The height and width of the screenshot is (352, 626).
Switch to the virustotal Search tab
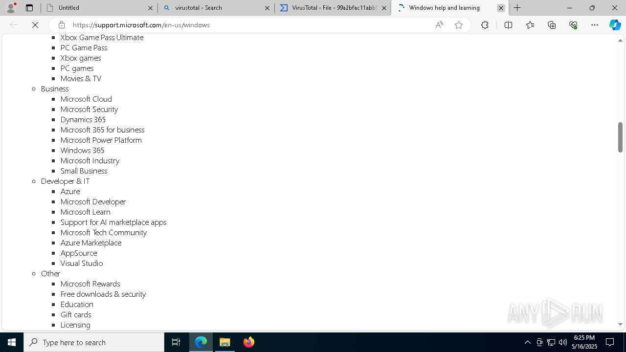click(x=216, y=8)
